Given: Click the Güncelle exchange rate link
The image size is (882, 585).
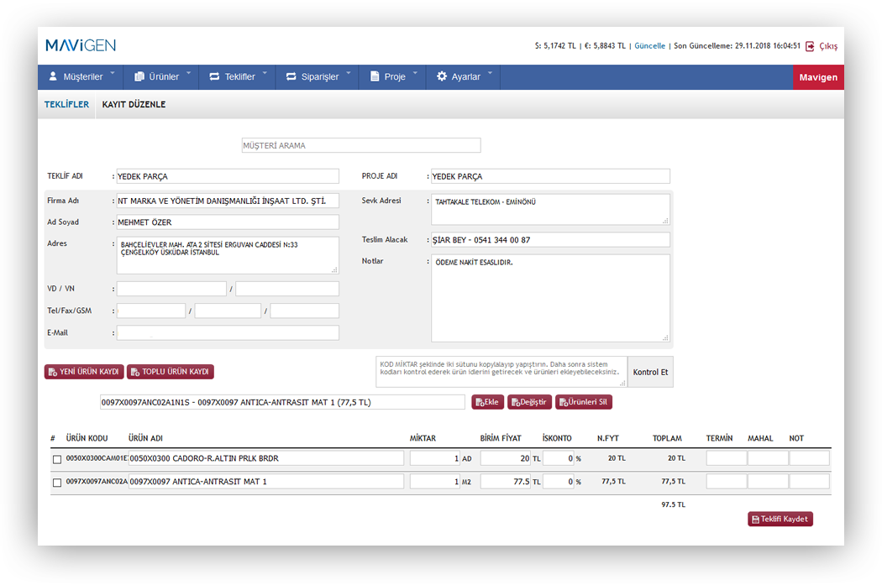Looking at the screenshot, I should [649, 46].
